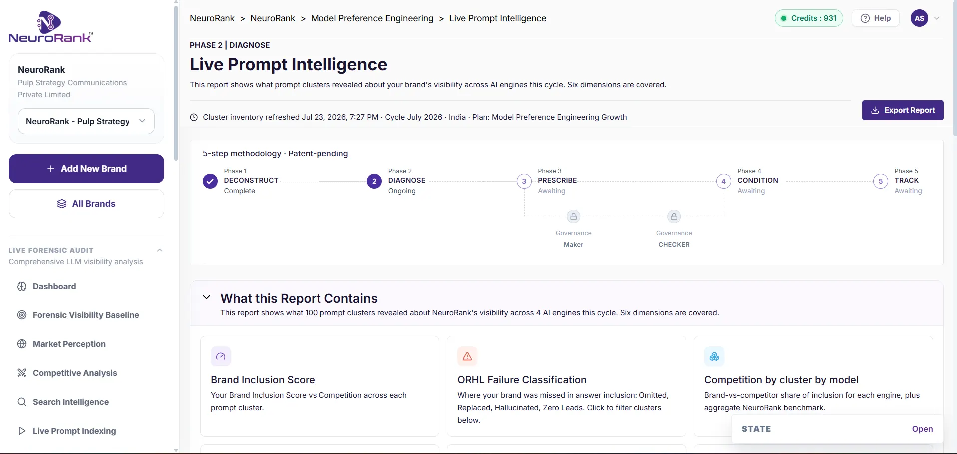This screenshot has height=454, width=957.
Task: Click the Phase 5 TRACK step circle
Action: click(881, 181)
